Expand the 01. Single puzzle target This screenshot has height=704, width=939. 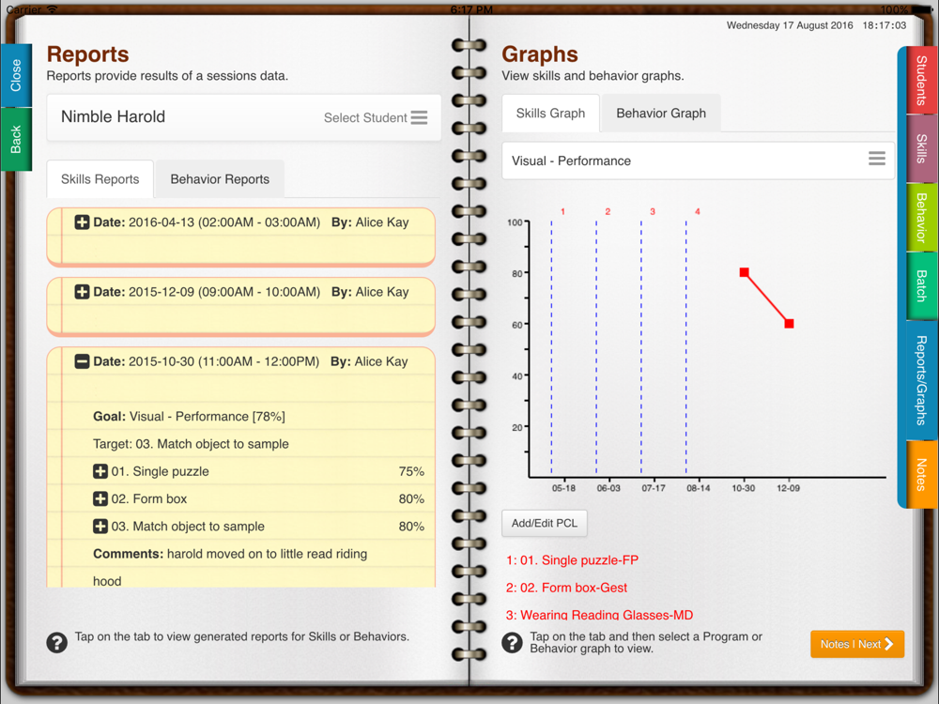(x=100, y=471)
